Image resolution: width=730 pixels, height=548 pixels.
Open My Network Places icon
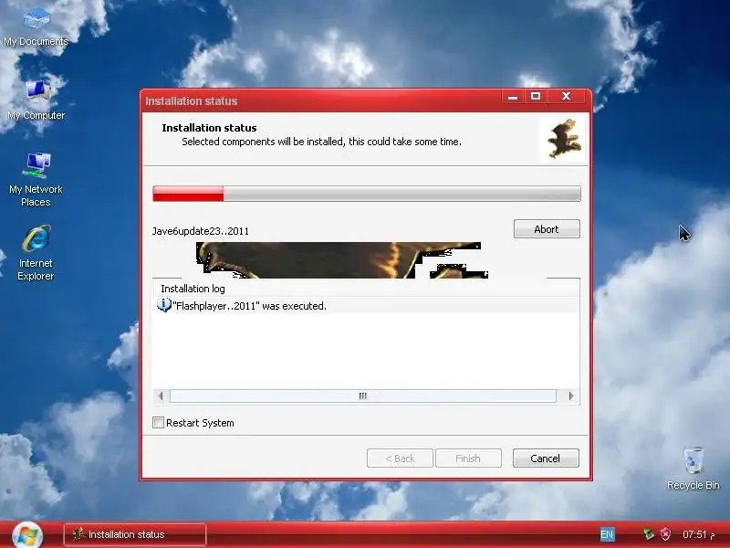pos(36,179)
